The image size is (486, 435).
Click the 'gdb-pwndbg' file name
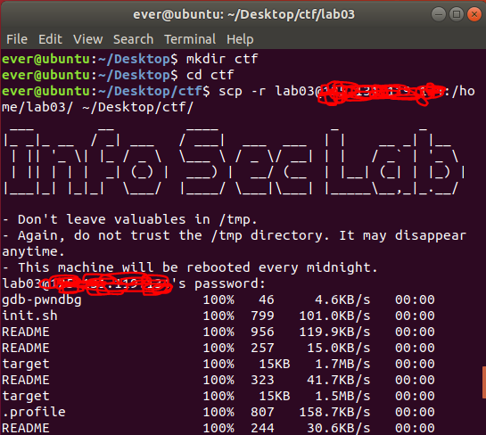click(42, 300)
